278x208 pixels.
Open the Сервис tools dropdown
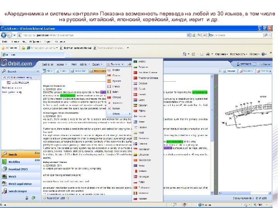click(254, 54)
